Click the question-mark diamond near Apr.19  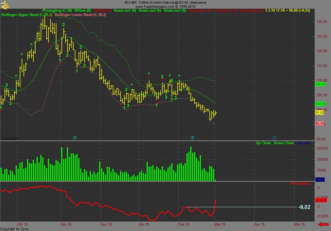click(274, 138)
